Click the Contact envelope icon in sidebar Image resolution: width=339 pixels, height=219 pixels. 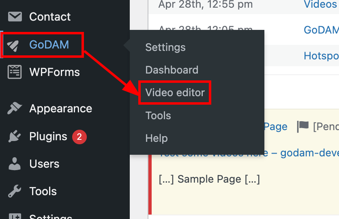tap(15, 17)
